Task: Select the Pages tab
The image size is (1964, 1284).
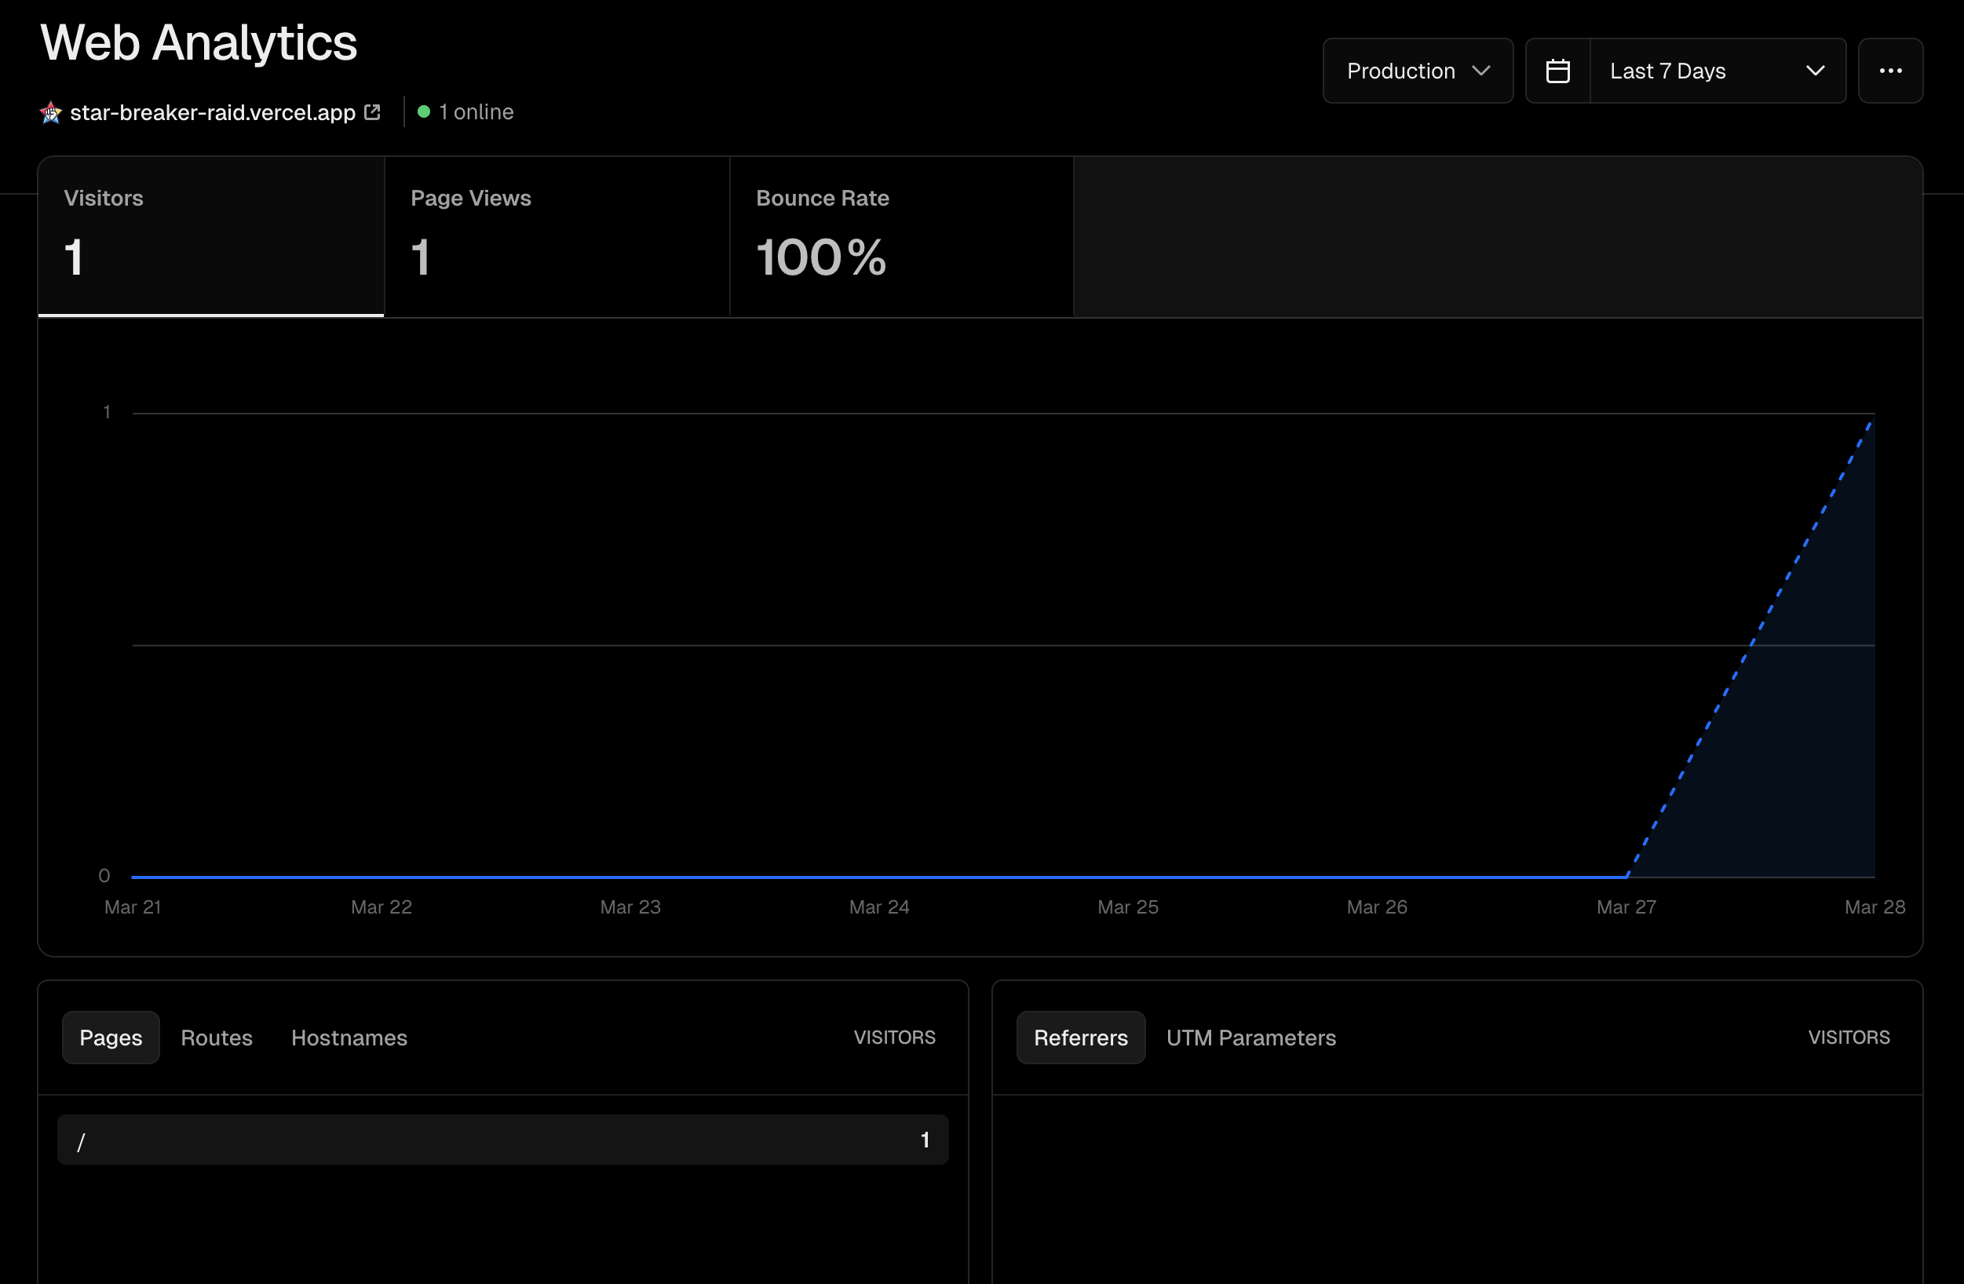Action: click(111, 1038)
